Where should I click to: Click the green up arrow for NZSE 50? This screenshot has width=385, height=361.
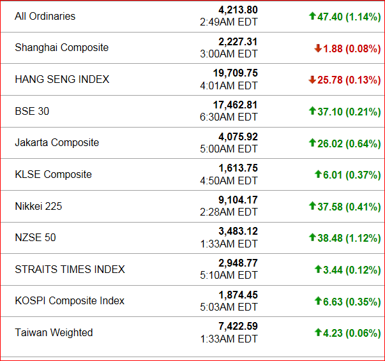pos(312,237)
